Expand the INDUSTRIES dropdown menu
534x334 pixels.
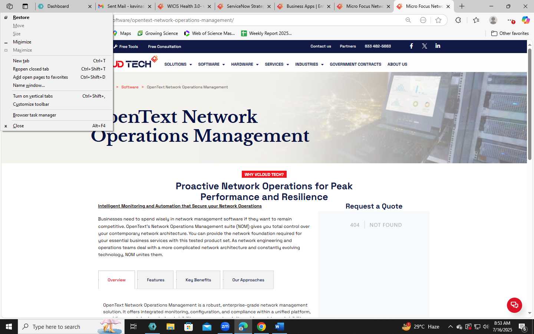(x=309, y=65)
